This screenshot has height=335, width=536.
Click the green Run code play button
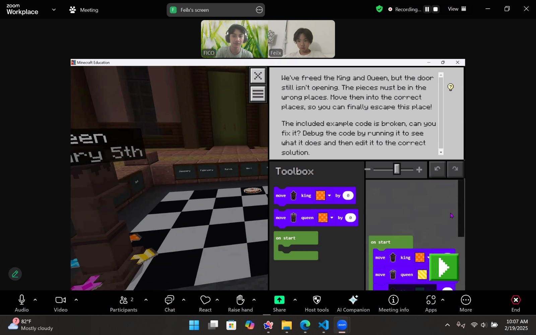pyautogui.click(x=444, y=267)
